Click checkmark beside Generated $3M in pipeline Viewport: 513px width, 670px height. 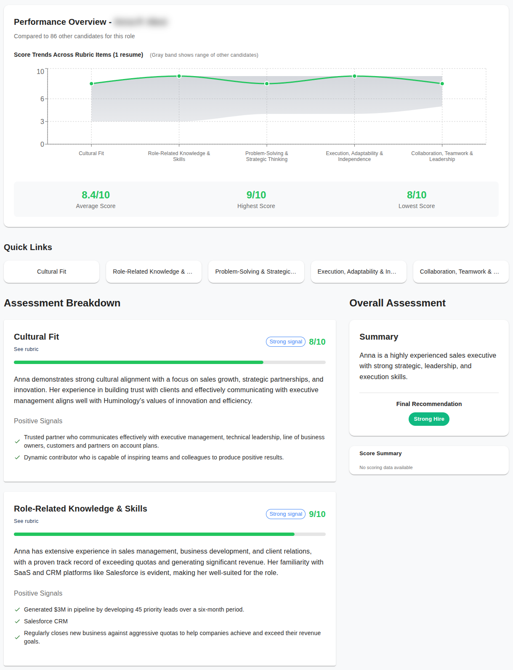(17, 609)
